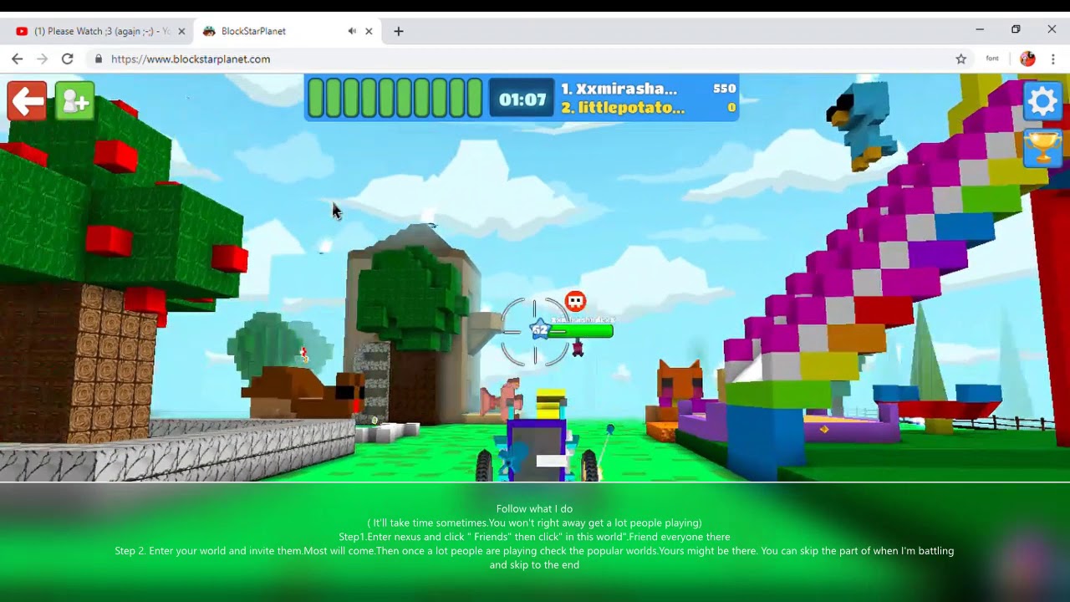Restore down the Chrome window
This screenshot has width=1070, height=602.
click(x=1016, y=29)
